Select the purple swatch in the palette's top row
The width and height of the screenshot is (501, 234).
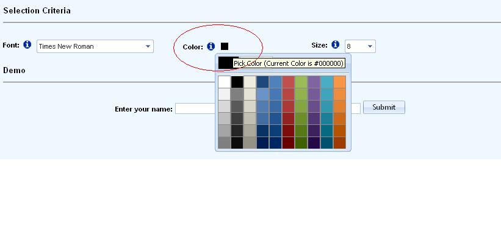(x=314, y=82)
